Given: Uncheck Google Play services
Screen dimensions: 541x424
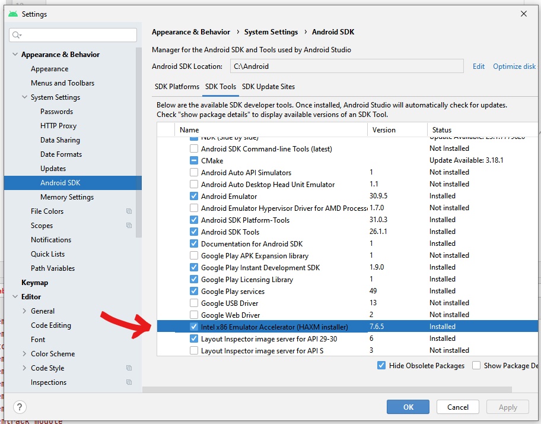Looking at the screenshot, I should [194, 291].
